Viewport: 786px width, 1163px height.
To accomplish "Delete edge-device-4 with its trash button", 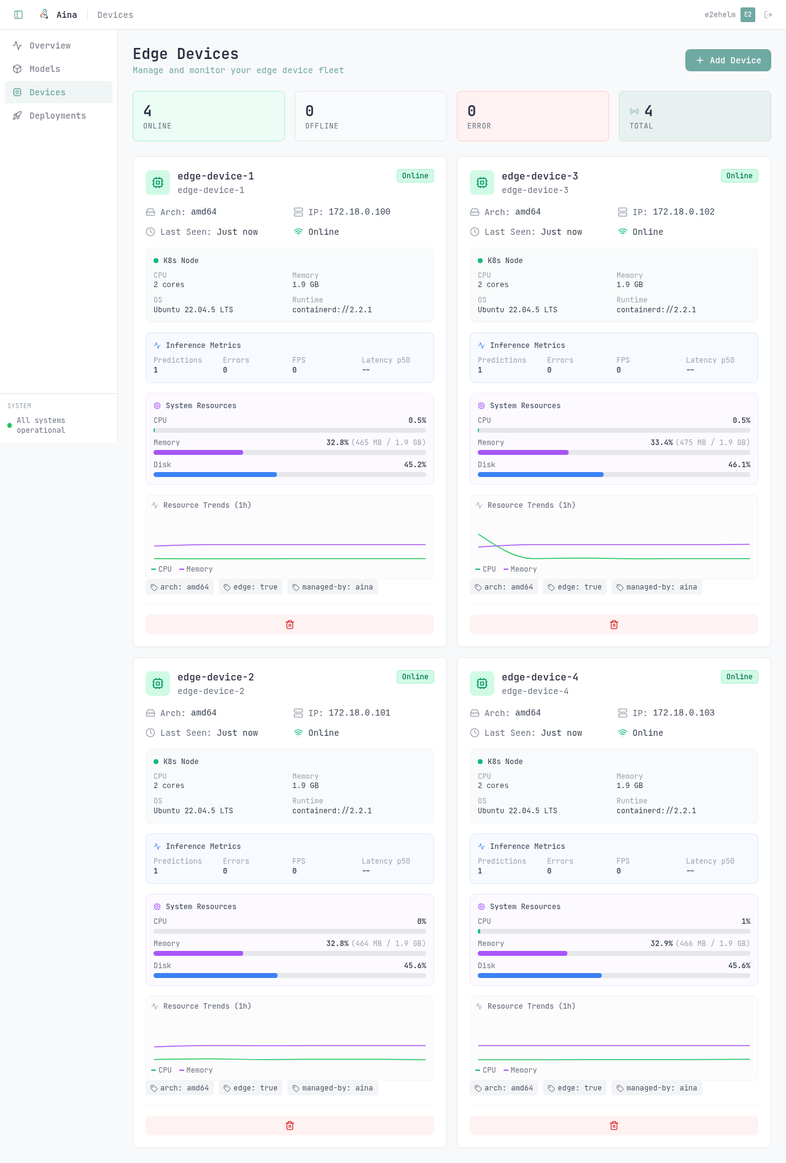I will tap(614, 1126).
